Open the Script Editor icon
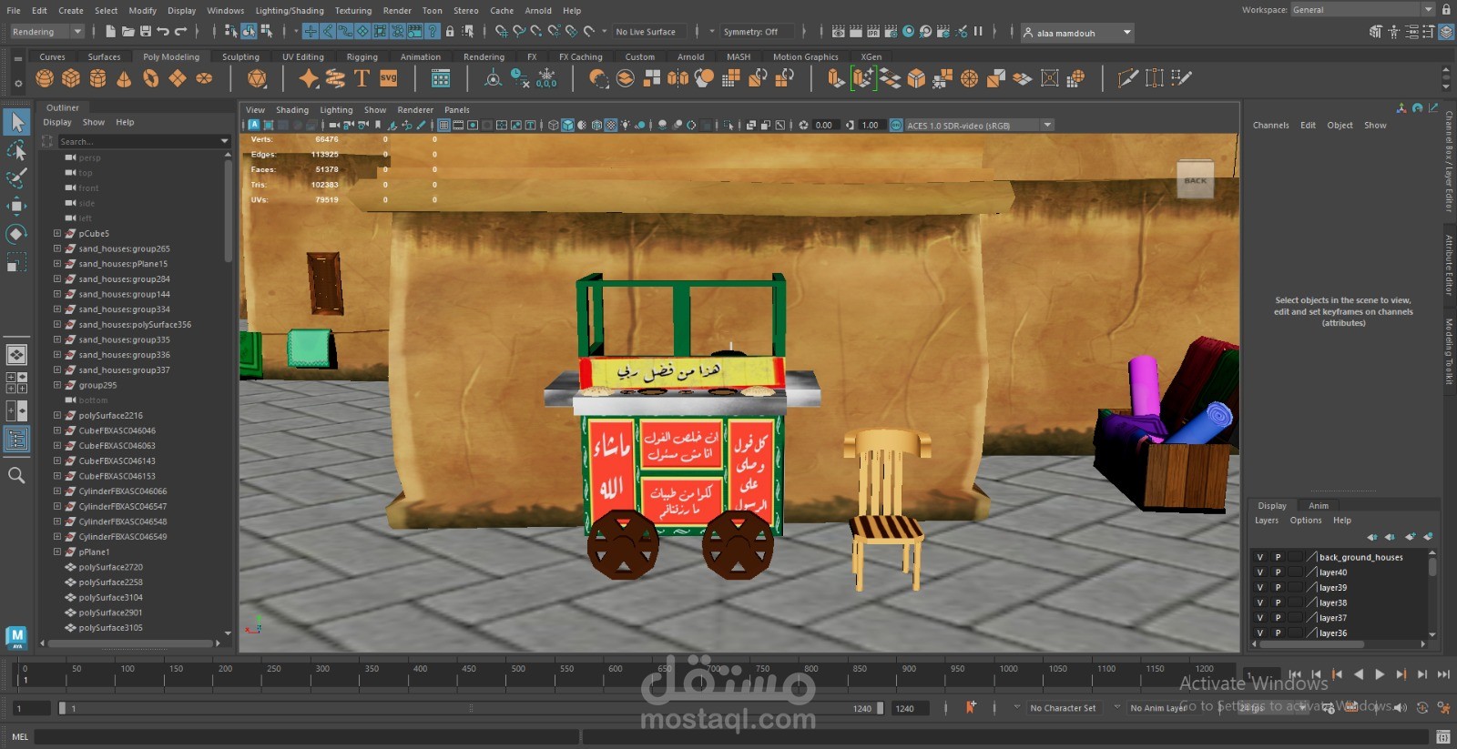The height and width of the screenshot is (749, 1457). (1443, 737)
